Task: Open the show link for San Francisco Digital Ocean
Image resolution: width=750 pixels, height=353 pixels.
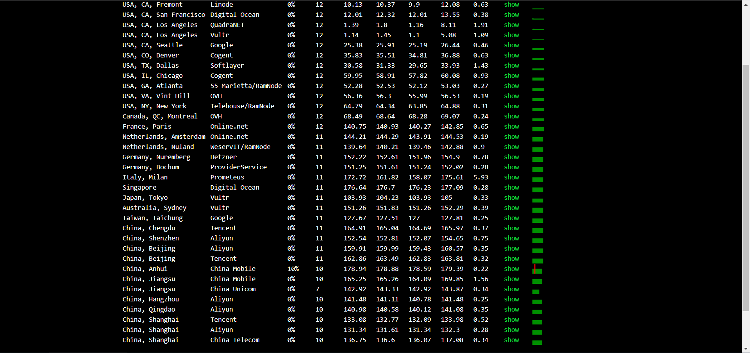Action: [x=511, y=15]
